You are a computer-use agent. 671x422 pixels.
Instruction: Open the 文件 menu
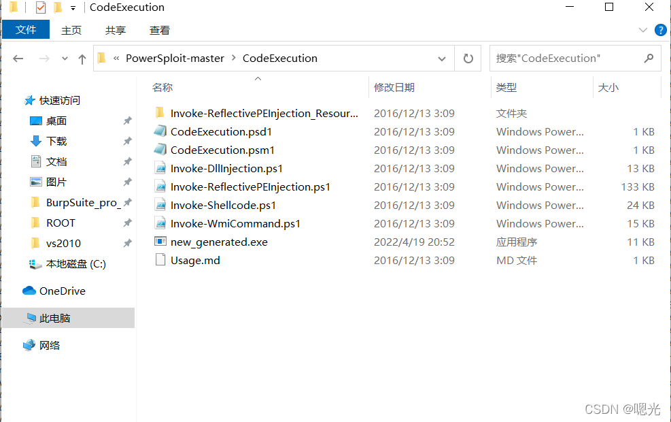tap(26, 30)
